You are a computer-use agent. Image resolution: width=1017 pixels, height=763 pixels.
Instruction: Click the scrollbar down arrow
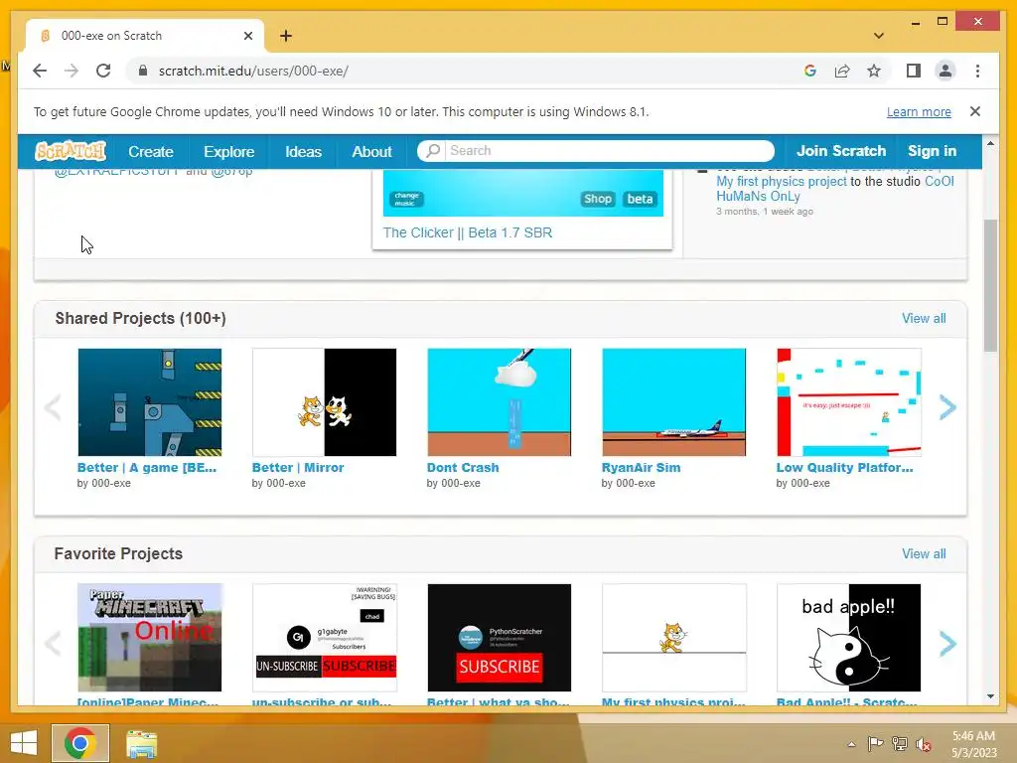coord(990,696)
